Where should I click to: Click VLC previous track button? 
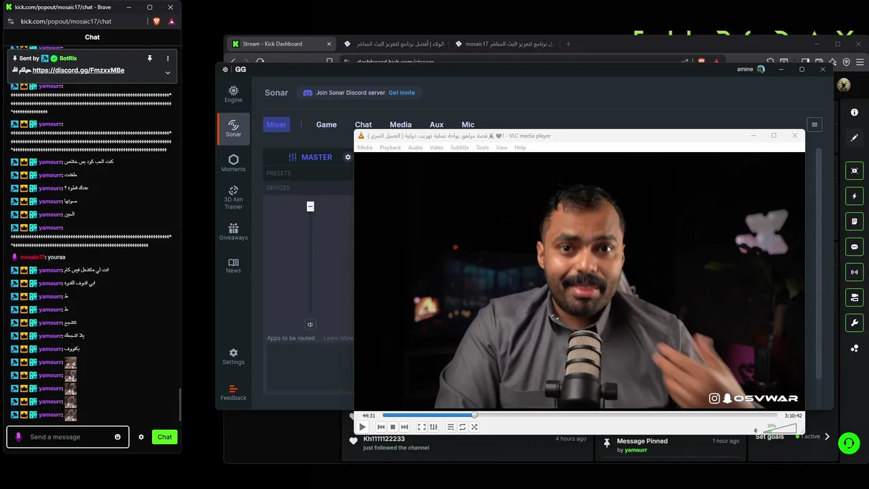tap(381, 427)
